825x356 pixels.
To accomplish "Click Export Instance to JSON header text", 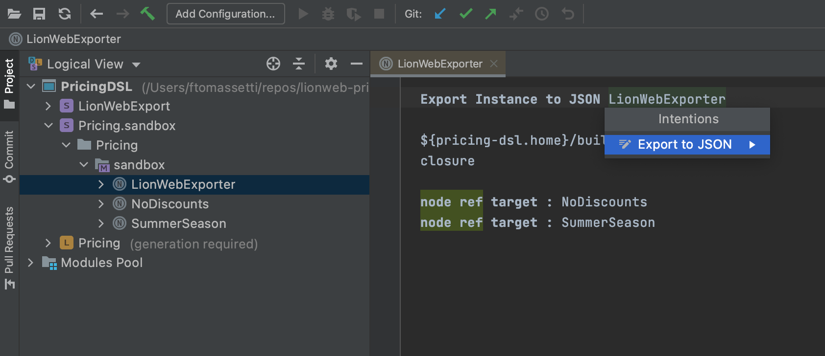I will pyautogui.click(x=510, y=99).
